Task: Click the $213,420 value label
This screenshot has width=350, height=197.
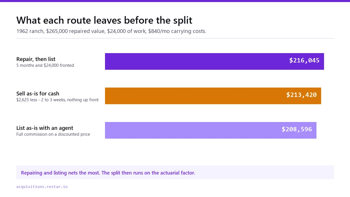Action: tap(301, 95)
